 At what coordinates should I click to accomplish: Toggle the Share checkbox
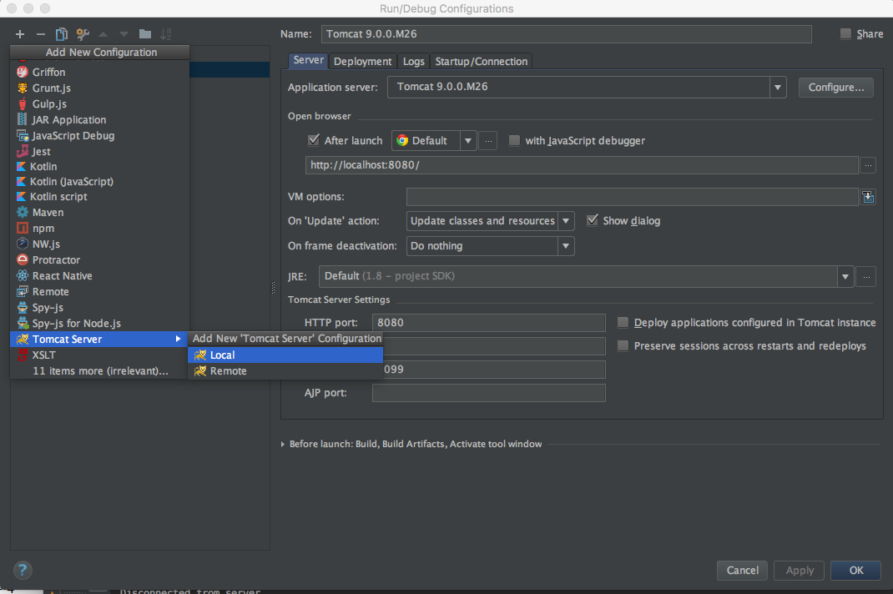click(x=845, y=34)
